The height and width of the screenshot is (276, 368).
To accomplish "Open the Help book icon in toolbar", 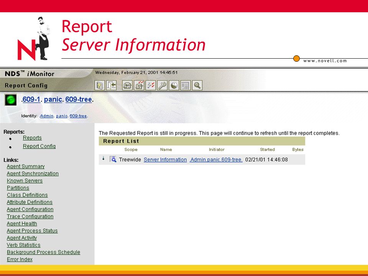I will 100,85.
